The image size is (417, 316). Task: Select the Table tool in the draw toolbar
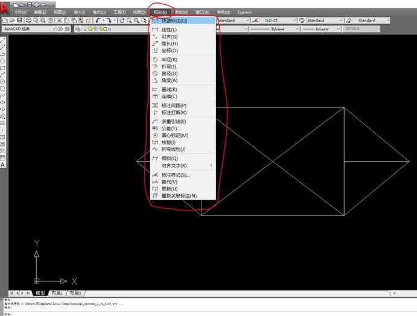2,158
